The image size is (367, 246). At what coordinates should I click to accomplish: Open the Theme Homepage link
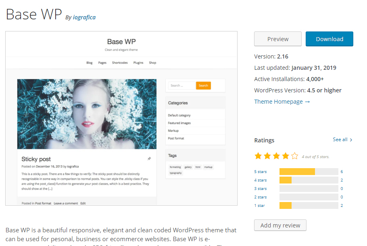(x=282, y=102)
